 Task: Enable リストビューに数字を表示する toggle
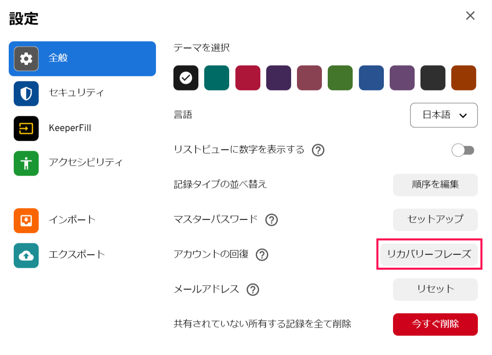[463, 150]
